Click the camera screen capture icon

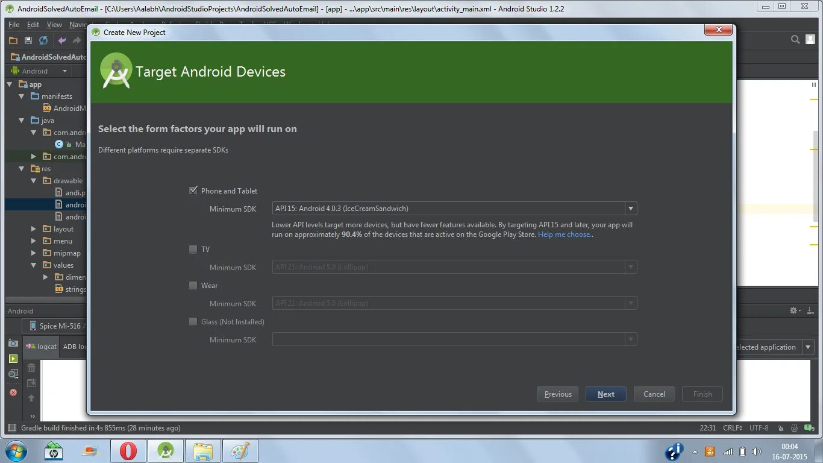pos(13,343)
